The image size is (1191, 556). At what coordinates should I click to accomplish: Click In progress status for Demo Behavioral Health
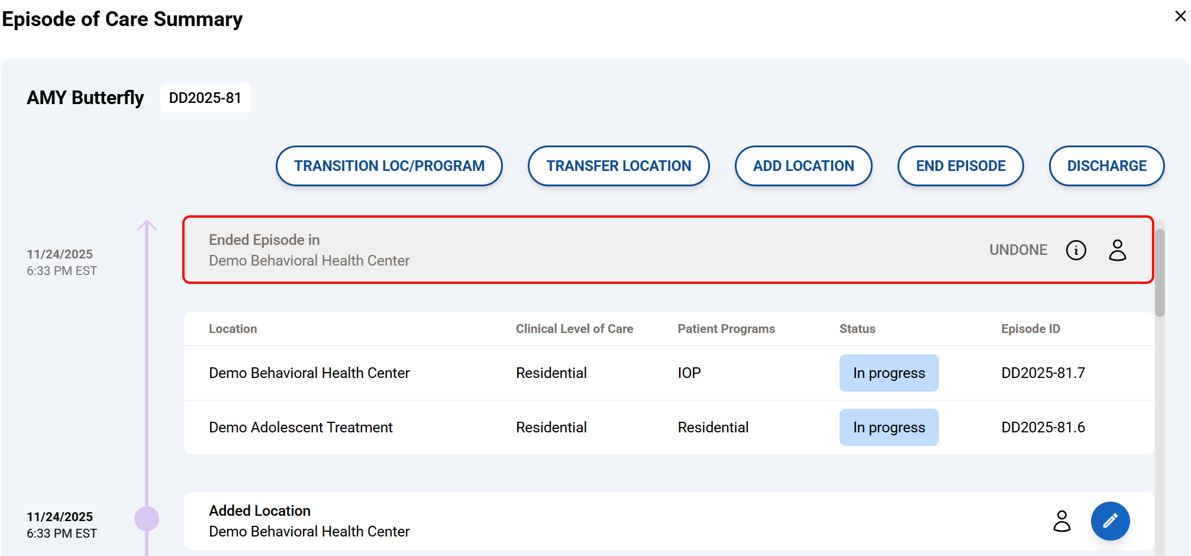click(x=889, y=373)
